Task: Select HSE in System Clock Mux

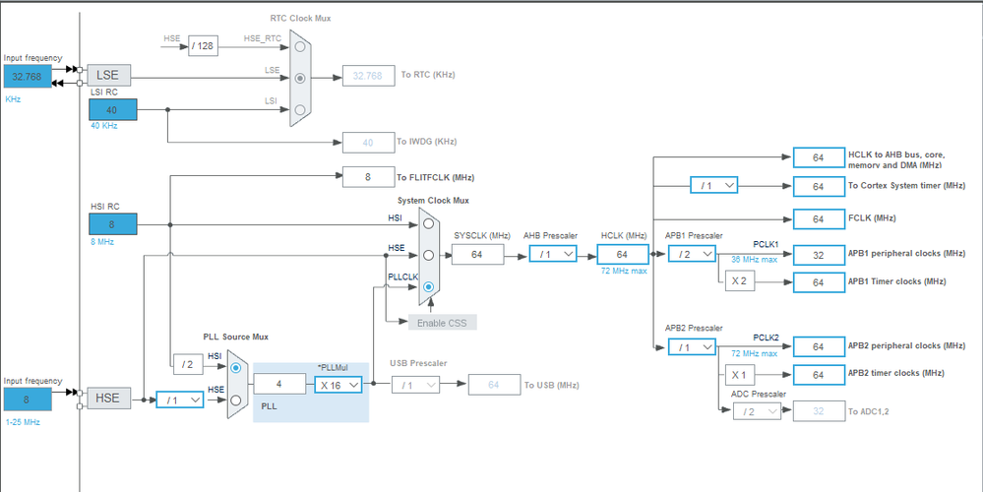Action: click(x=428, y=255)
